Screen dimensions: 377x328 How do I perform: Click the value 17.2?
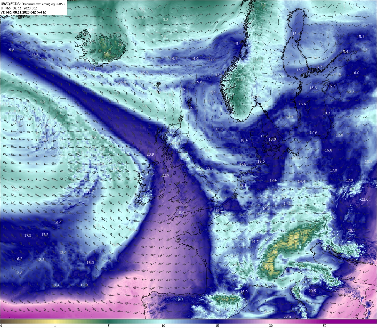(x=45, y=234)
